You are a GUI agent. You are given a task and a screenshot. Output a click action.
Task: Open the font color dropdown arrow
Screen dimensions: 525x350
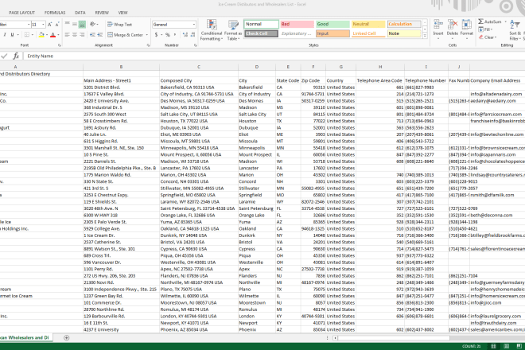pos(58,35)
